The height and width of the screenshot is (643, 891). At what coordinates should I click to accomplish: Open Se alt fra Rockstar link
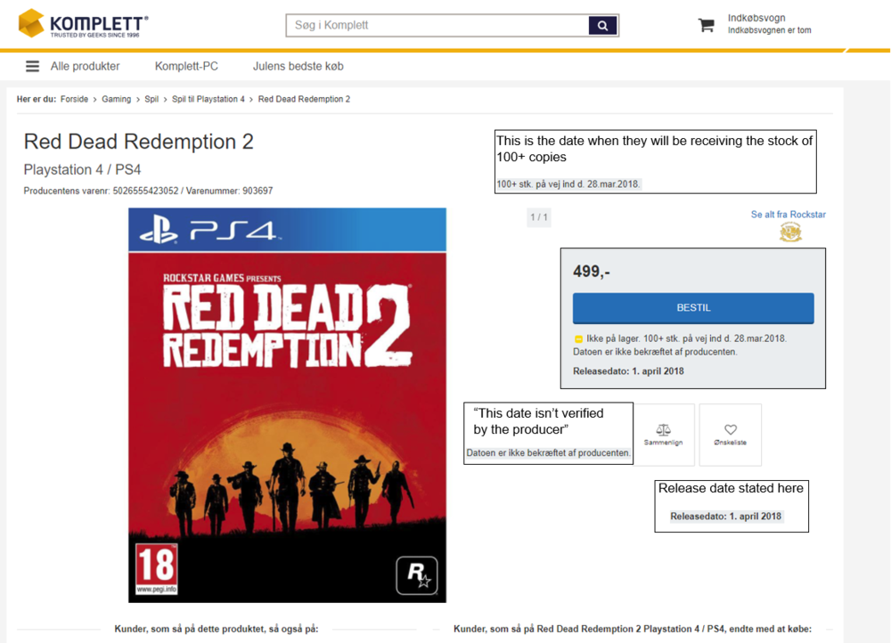coord(789,214)
